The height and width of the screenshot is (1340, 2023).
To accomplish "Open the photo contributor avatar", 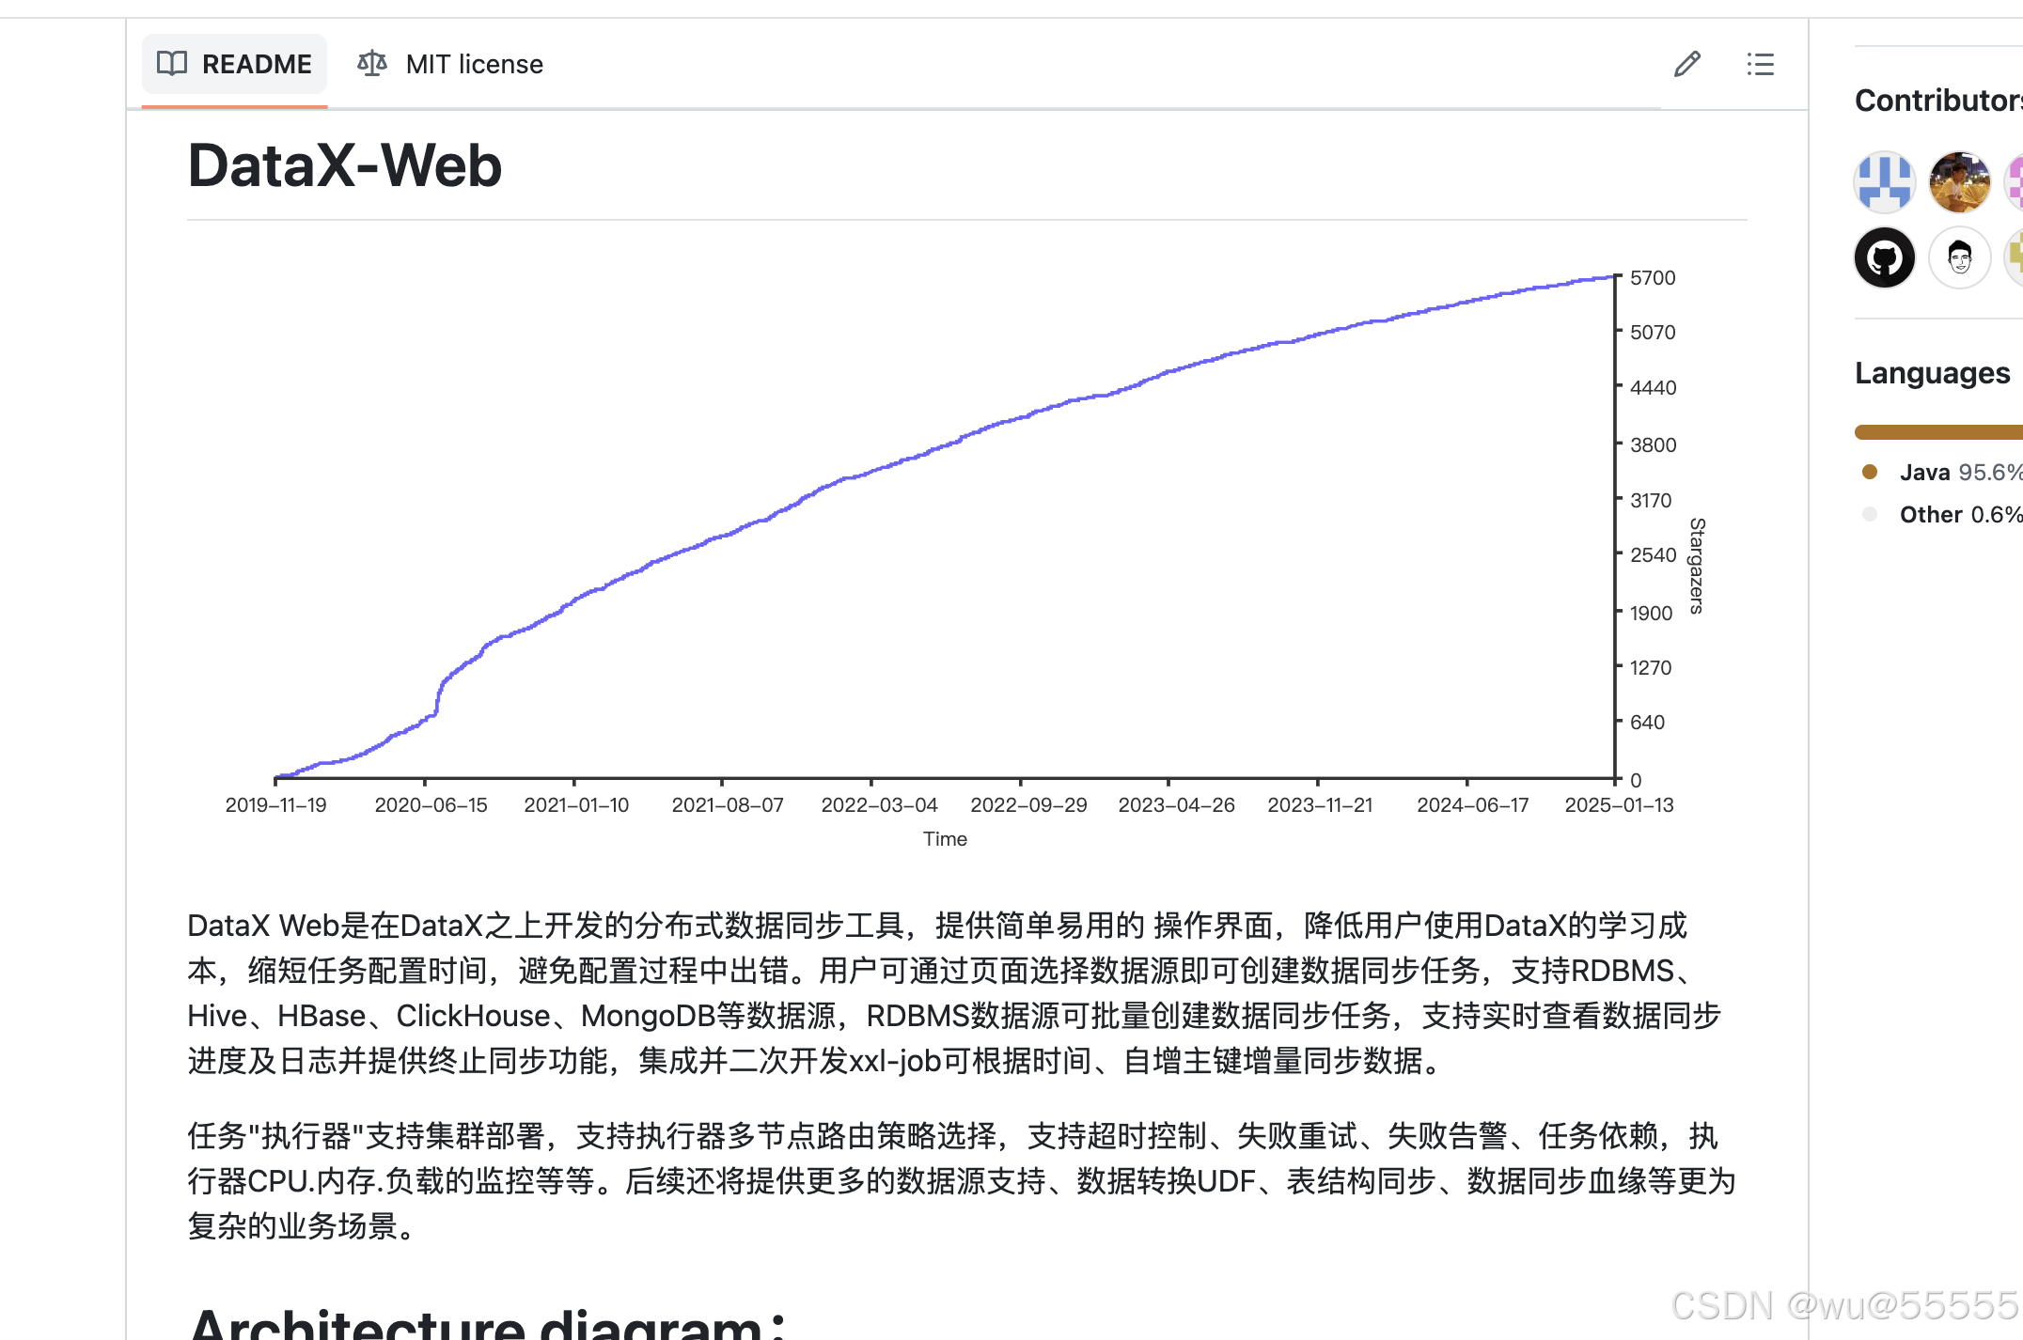I will pyautogui.click(x=1959, y=182).
